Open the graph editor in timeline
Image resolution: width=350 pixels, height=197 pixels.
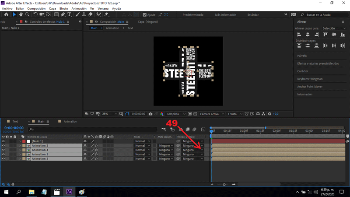[203, 130]
